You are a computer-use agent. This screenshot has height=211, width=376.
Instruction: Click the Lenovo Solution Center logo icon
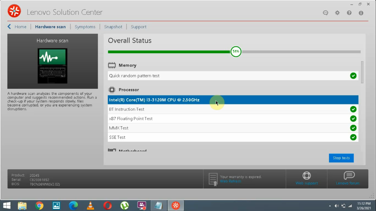(14, 11)
